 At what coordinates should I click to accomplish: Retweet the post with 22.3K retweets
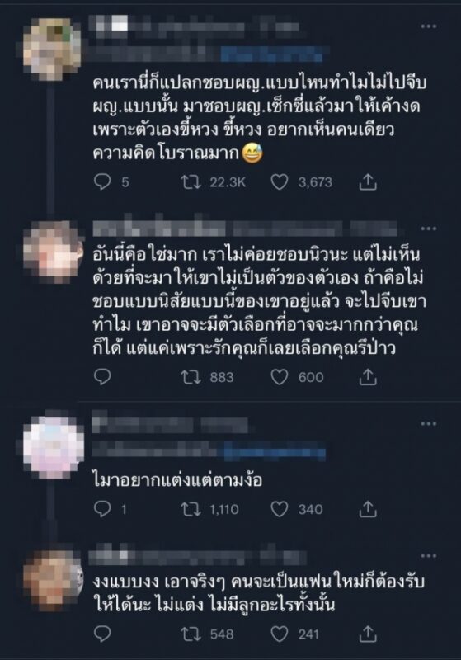point(191,181)
